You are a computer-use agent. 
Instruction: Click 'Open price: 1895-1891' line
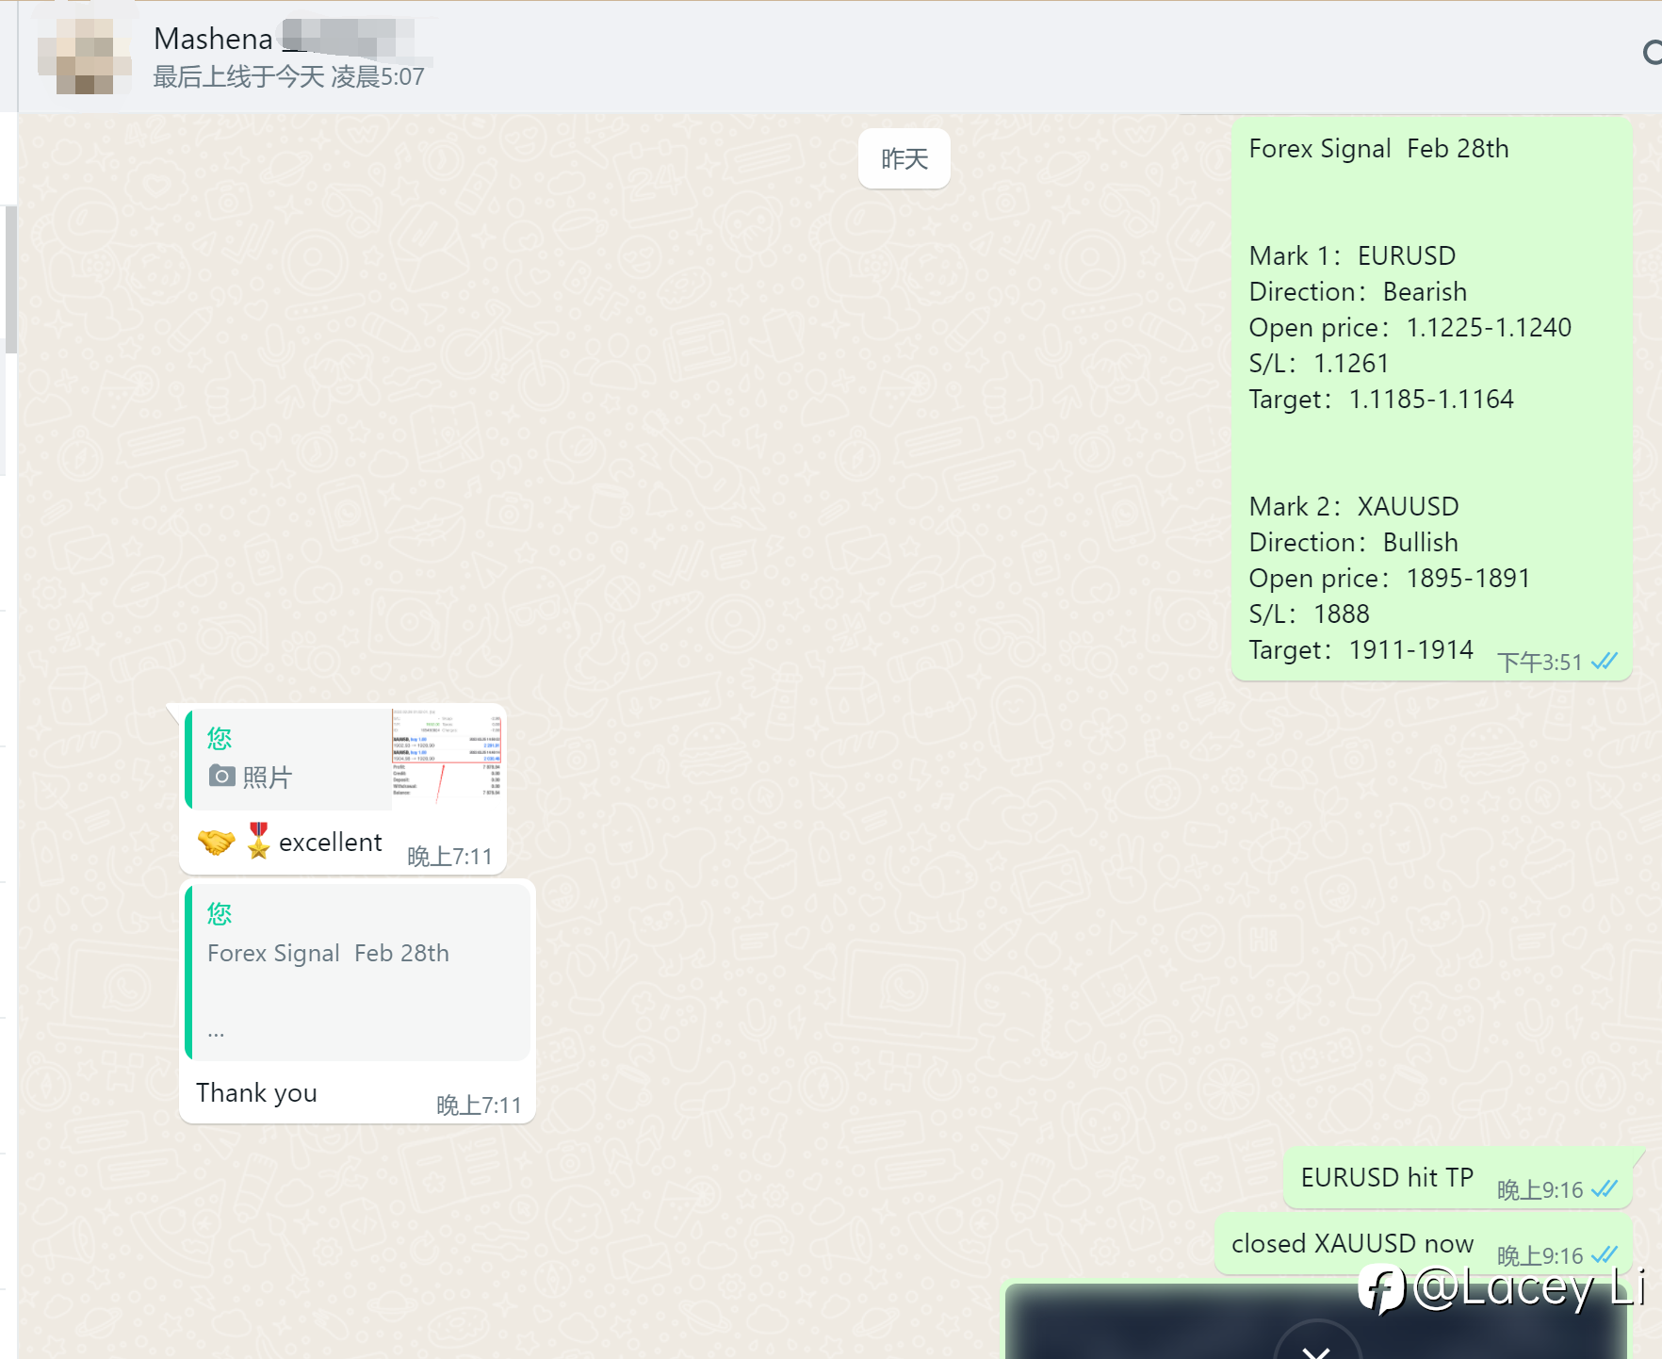coord(1390,578)
